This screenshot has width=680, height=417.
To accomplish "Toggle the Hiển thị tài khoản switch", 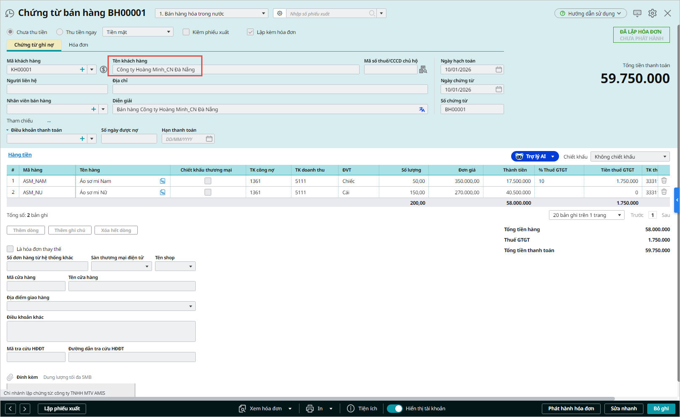I will point(394,409).
